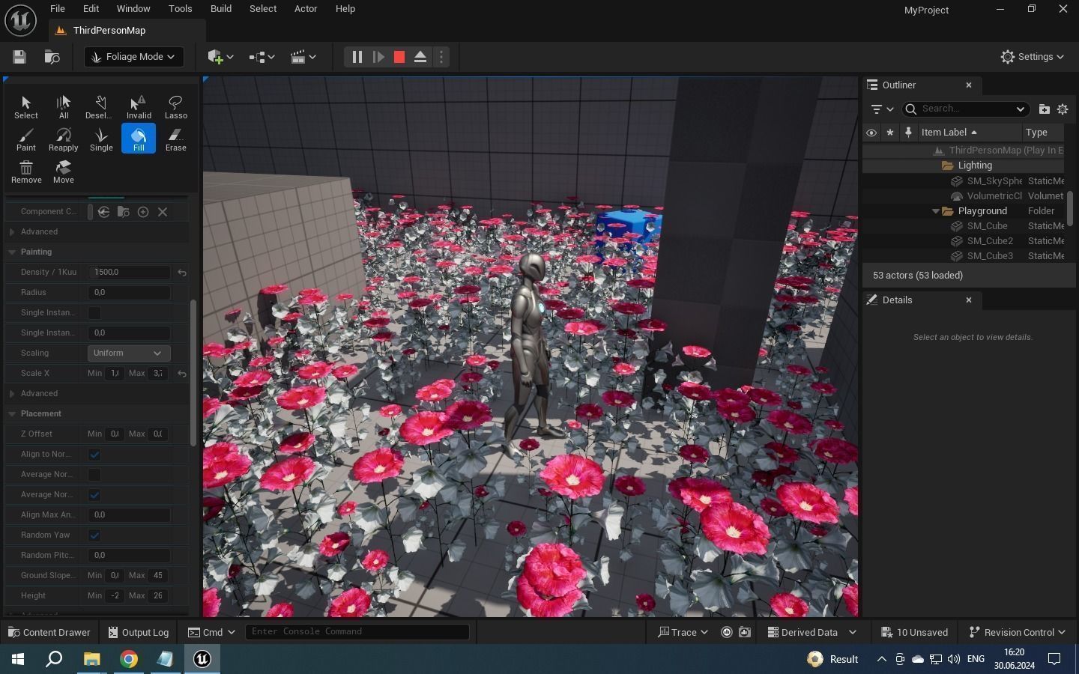Collapse the Placement section
This screenshot has width=1079, height=674.
pyautogui.click(x=12, y=414)
